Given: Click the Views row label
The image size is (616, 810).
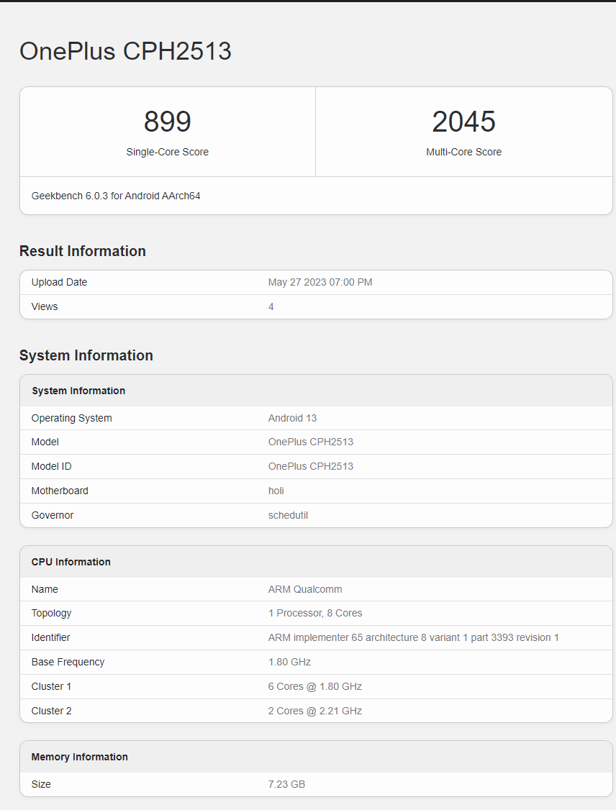Looking at the screenshot, I should point(45,306).
